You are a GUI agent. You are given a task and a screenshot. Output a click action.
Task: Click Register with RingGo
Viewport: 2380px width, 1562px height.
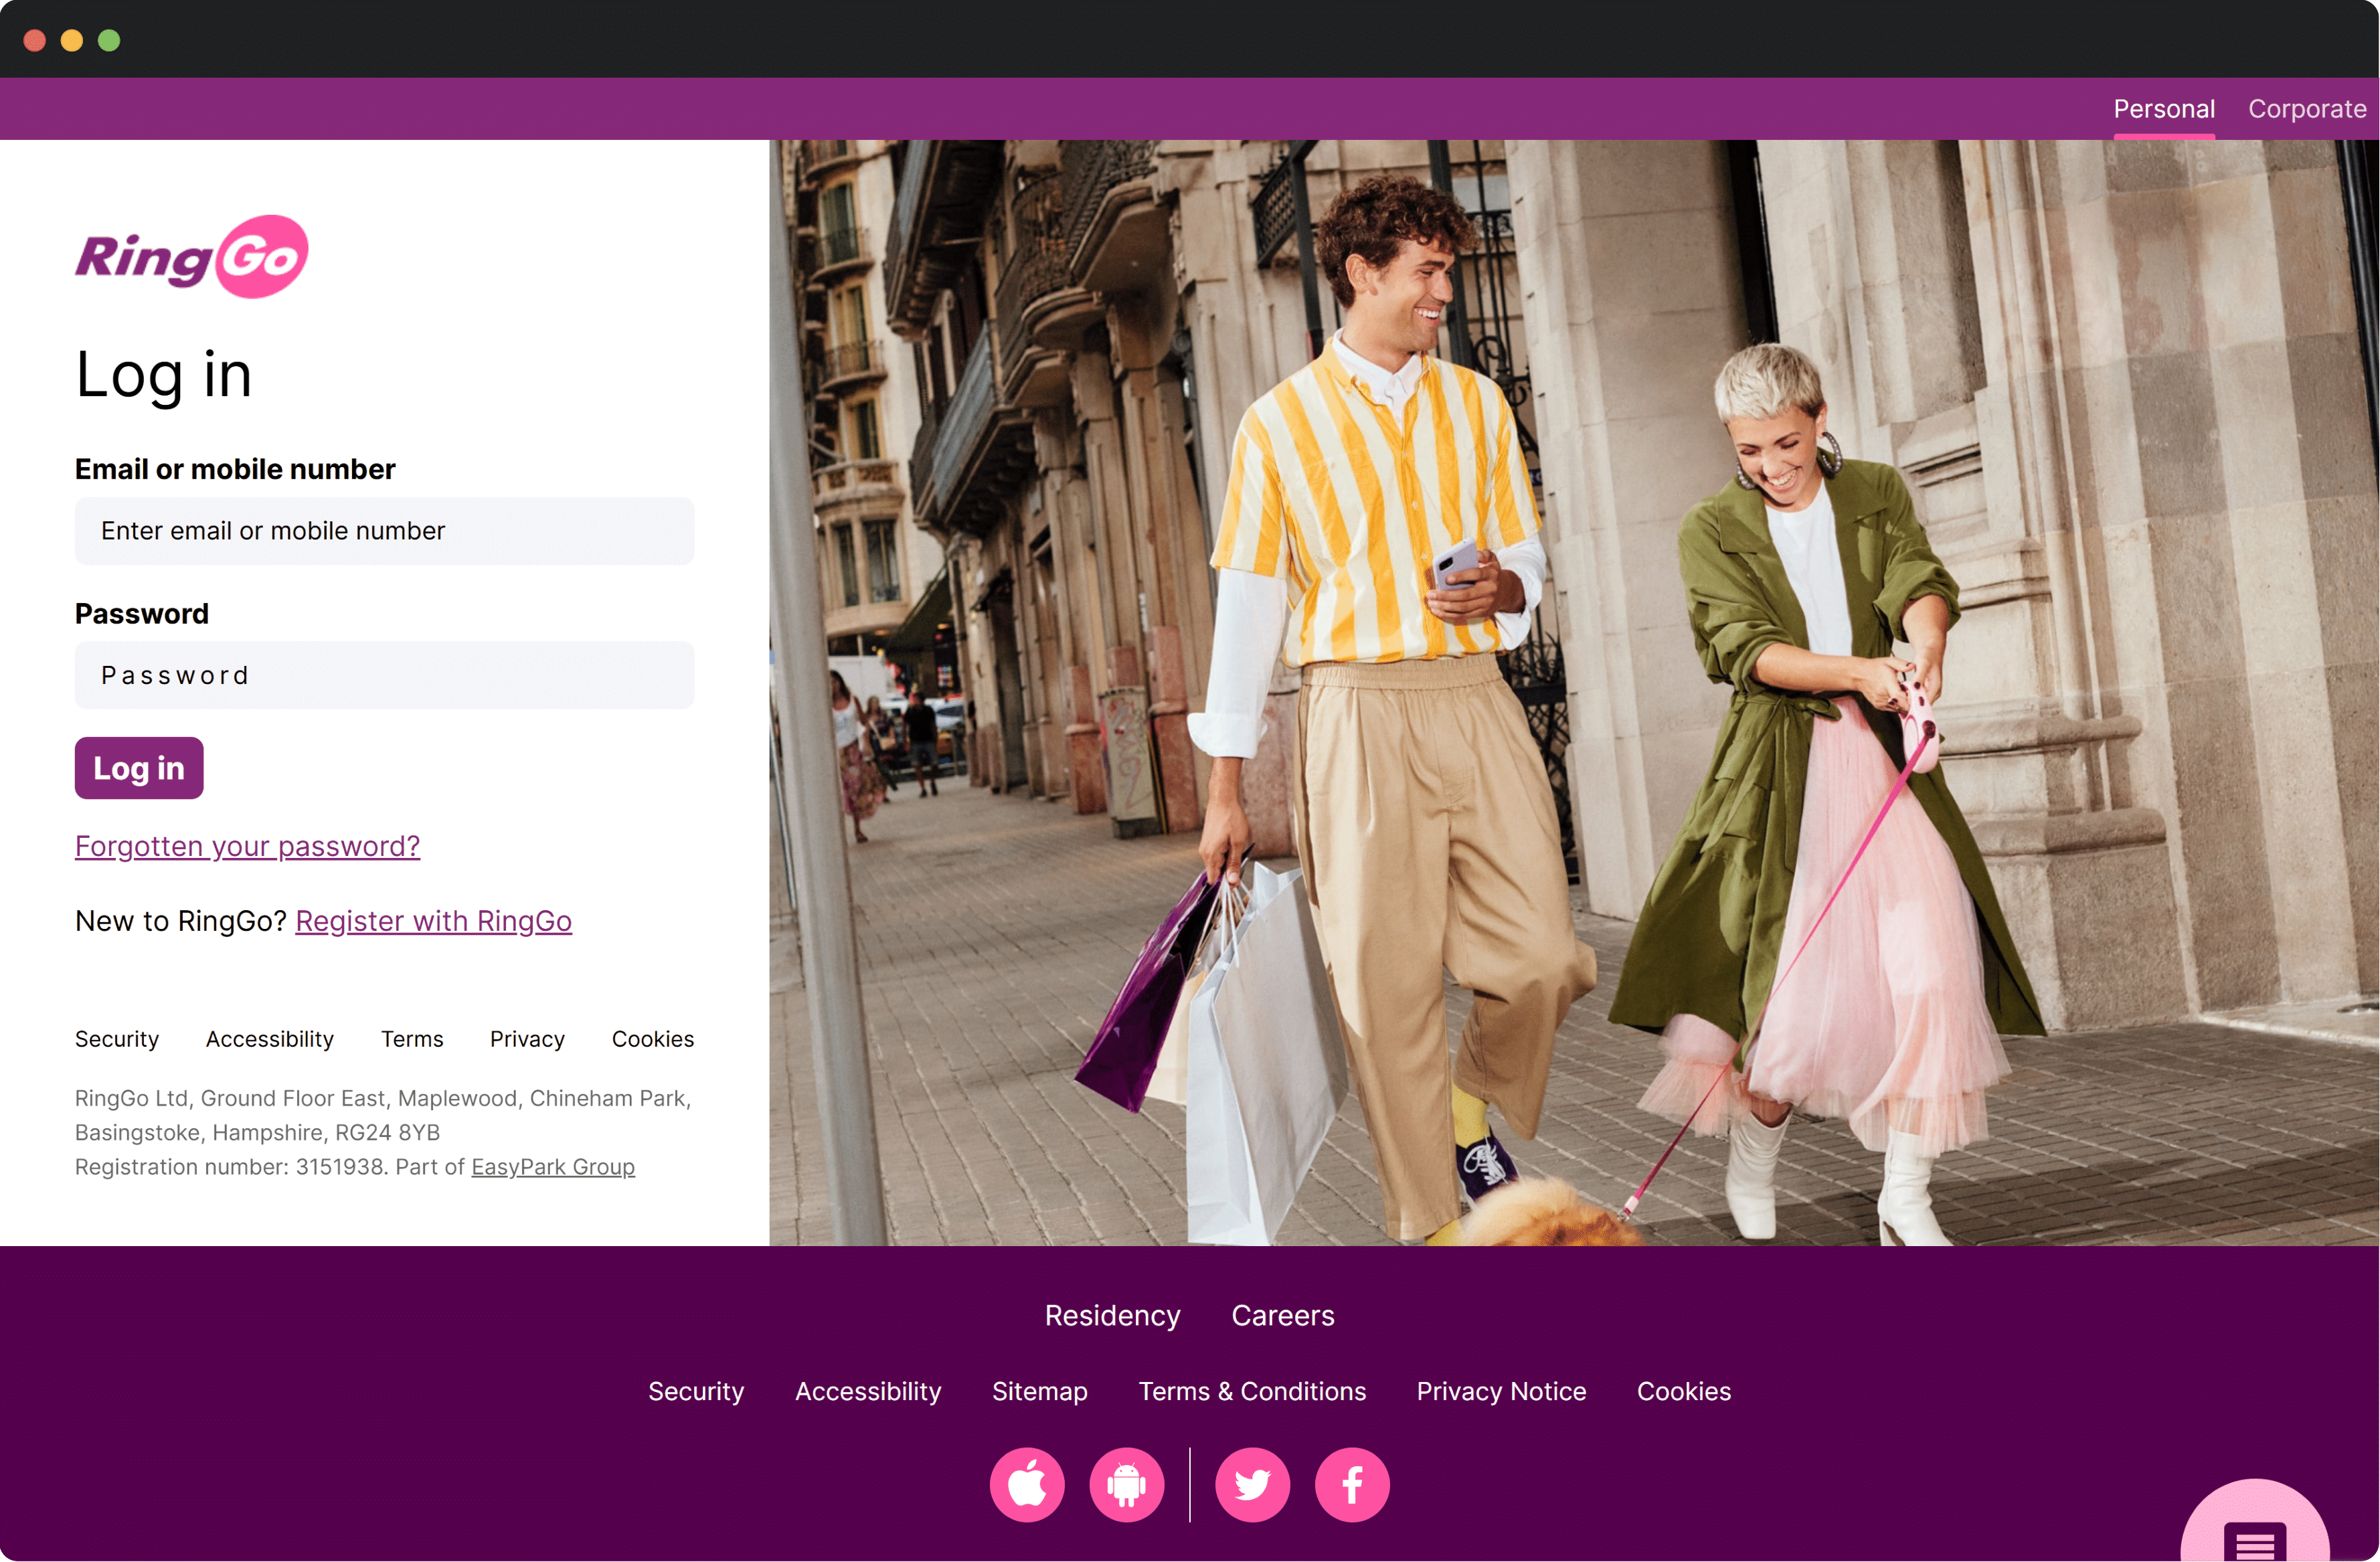[433, 921]
